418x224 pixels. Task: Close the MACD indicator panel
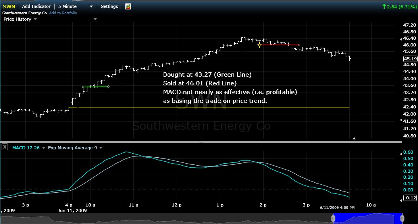pos(5,147)
